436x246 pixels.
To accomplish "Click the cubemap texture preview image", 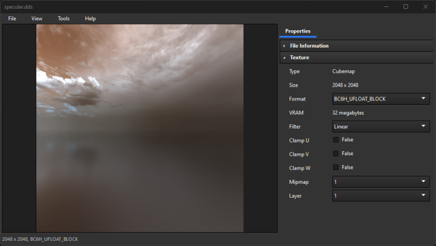I will pos(140,128).
